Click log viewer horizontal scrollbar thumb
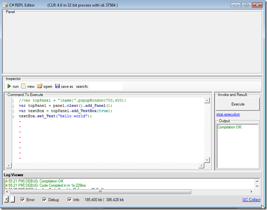The height and width of the screenshot is (210, 267). click(100, 192)
